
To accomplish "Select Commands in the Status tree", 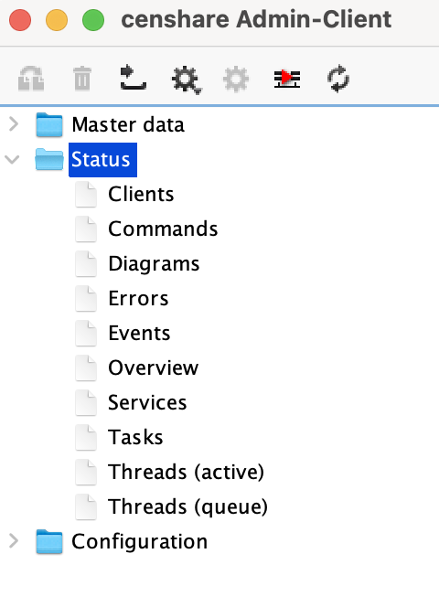I will point(163,229).
